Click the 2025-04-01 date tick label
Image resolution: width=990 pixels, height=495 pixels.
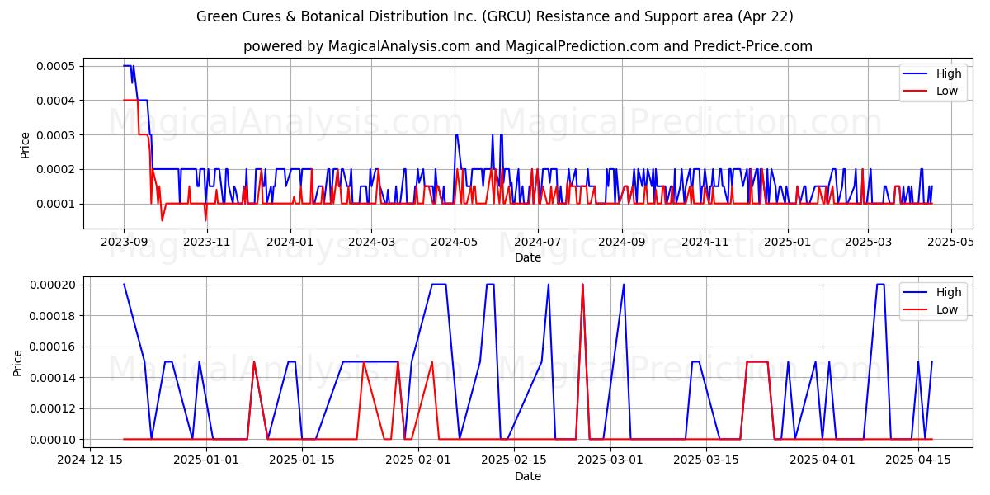(x=822, y=460)
